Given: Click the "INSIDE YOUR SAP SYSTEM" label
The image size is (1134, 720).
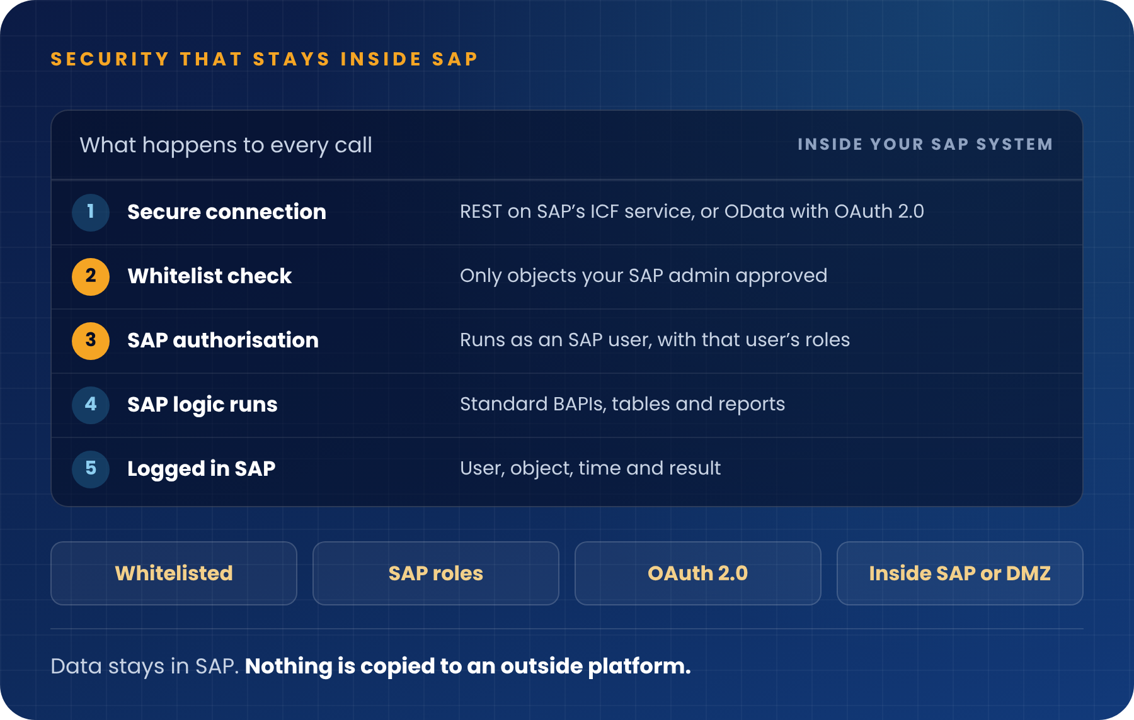Looking at the screenshot, I should pyautogui.click(x=925, y=145).
